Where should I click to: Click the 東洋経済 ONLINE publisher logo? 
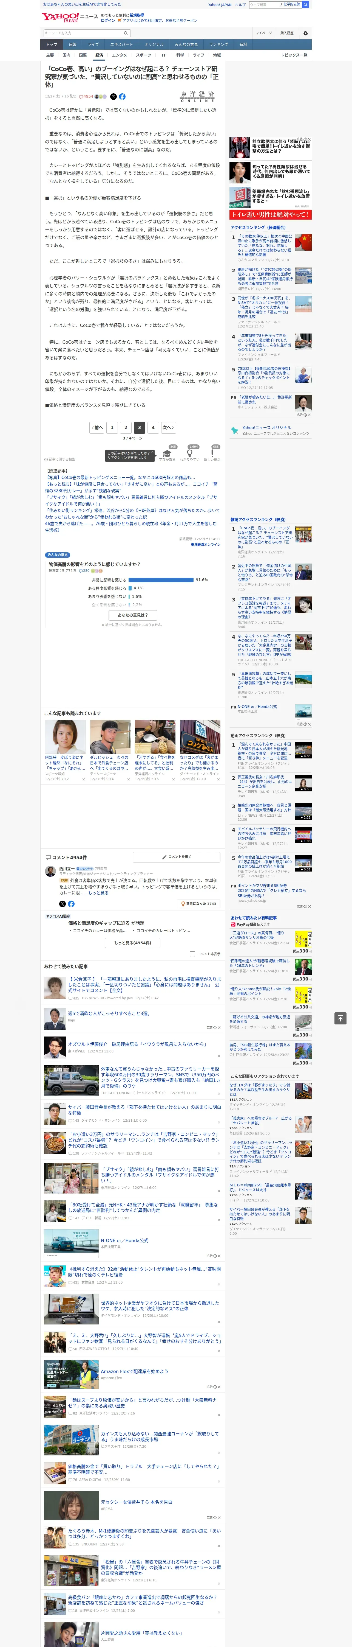(197, 97)
